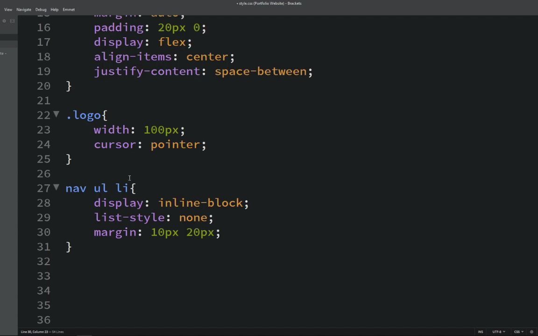This screenshot has height=336, width=538.
Task: Open the Emmet menu
Action: (69, 9)
